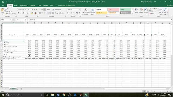Screen dimensions: 173x97
Task: Click the Windows Start button
Action: point(2,95)
